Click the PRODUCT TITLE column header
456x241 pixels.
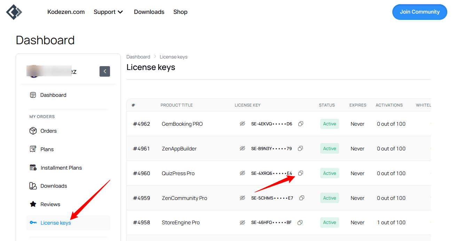coord(176,105)
